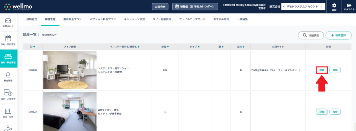Sort by ID column arrow

pyautogui.click(x=34, y=47)
